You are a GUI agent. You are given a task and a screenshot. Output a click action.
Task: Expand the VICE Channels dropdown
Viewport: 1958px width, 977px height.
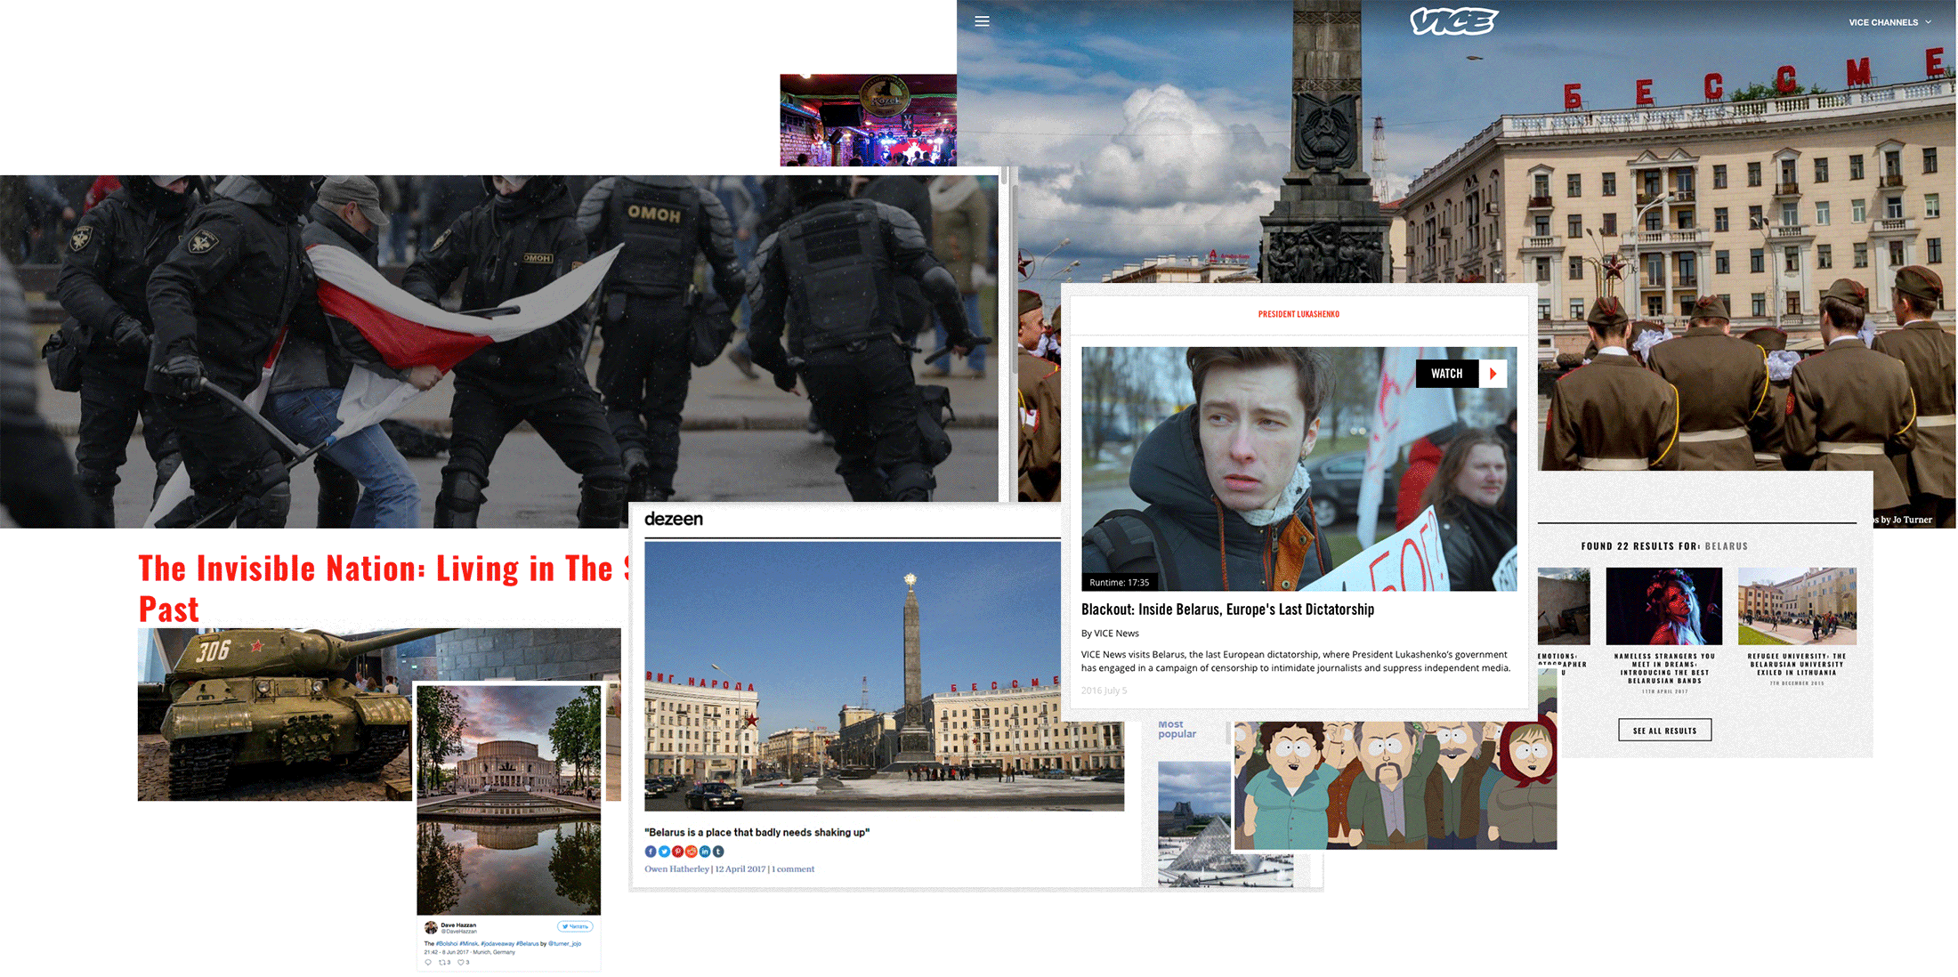coord(1889,22)
